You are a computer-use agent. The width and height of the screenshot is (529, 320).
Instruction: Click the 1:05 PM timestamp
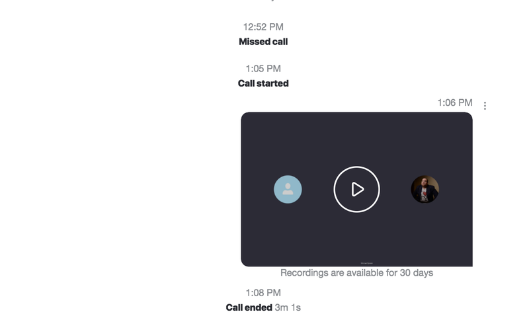[263, 69]
